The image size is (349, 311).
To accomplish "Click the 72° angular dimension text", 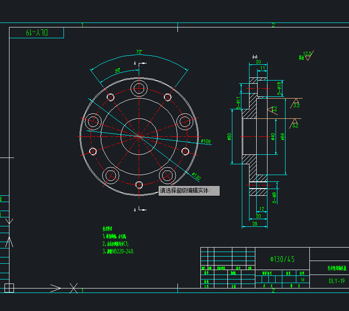I will [x=139, y=52].
